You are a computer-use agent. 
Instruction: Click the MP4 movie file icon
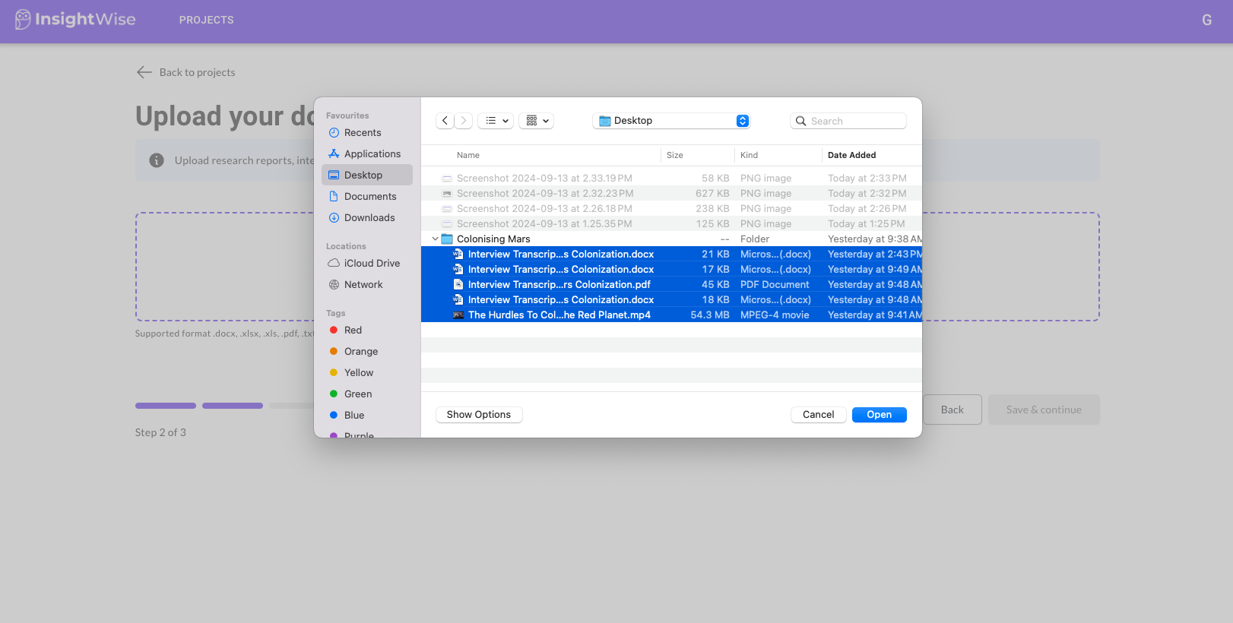click(458, 315)
